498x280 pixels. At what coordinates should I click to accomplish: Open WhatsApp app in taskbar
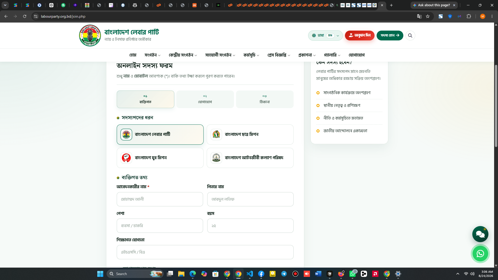click(x=352, y=274)
